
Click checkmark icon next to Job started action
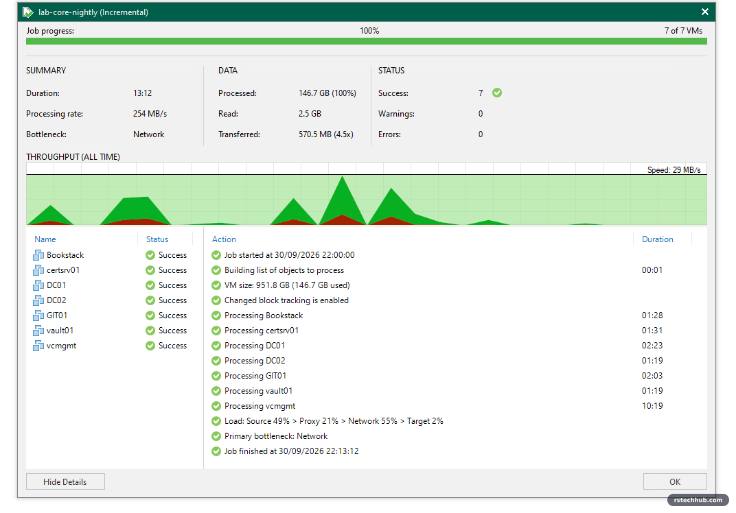(x=216, y=255)
